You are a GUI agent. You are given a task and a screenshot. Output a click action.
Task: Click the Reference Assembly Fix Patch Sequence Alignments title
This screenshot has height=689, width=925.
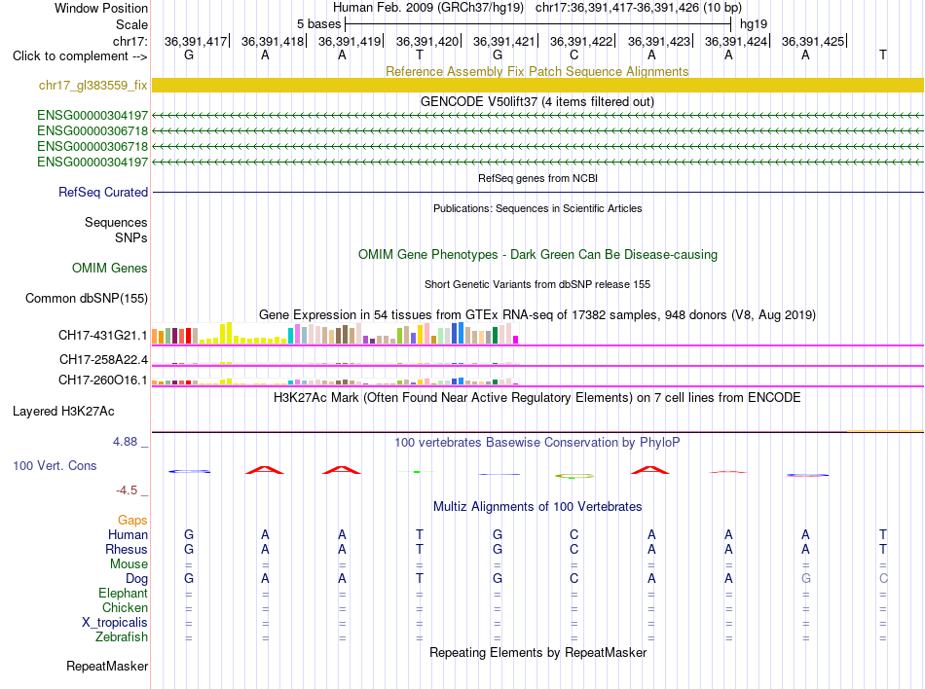[537, 71]
